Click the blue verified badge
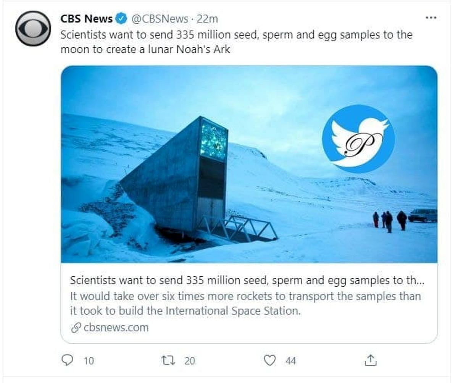Image resolution: width=458 pixels, height=383 pixels. 121,18
